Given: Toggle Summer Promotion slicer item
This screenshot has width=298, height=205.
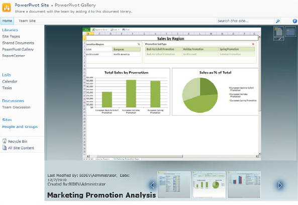Looking at the screenshot, I should point(237,54).
